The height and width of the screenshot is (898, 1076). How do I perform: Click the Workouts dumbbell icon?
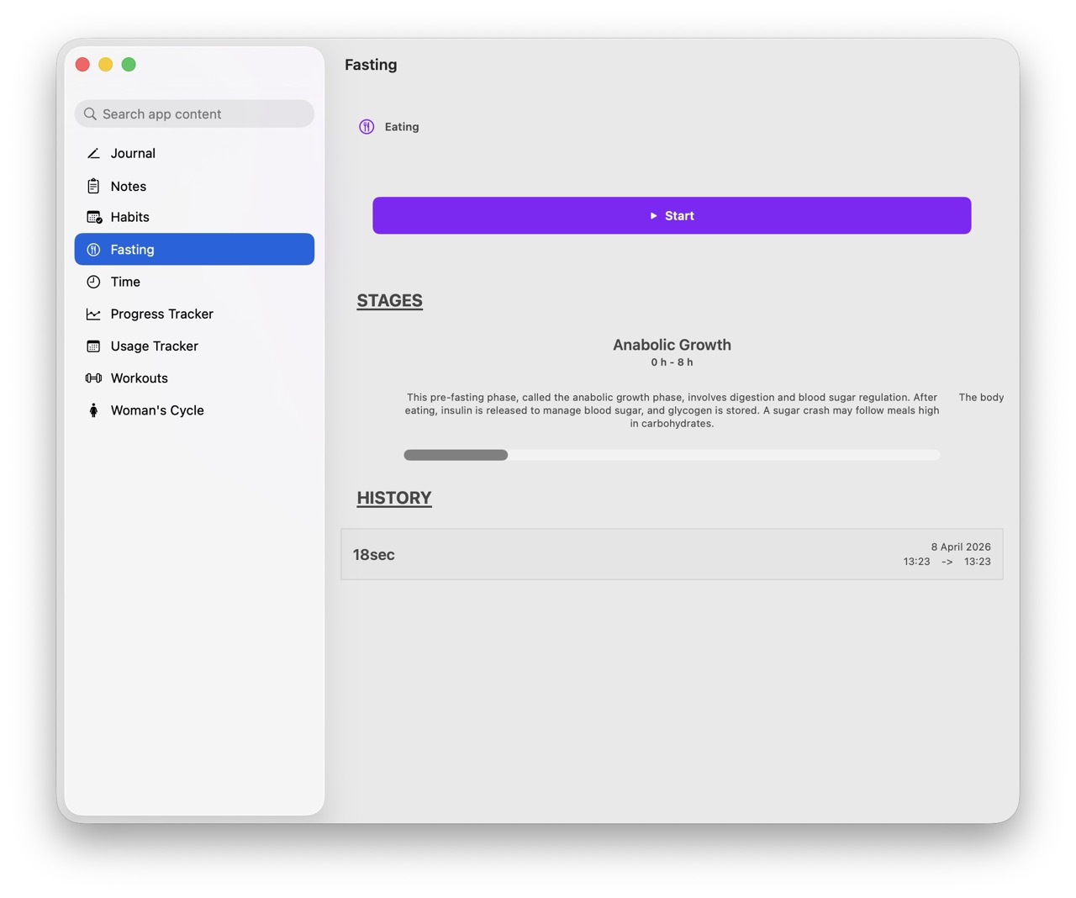[x=93, y=378]
